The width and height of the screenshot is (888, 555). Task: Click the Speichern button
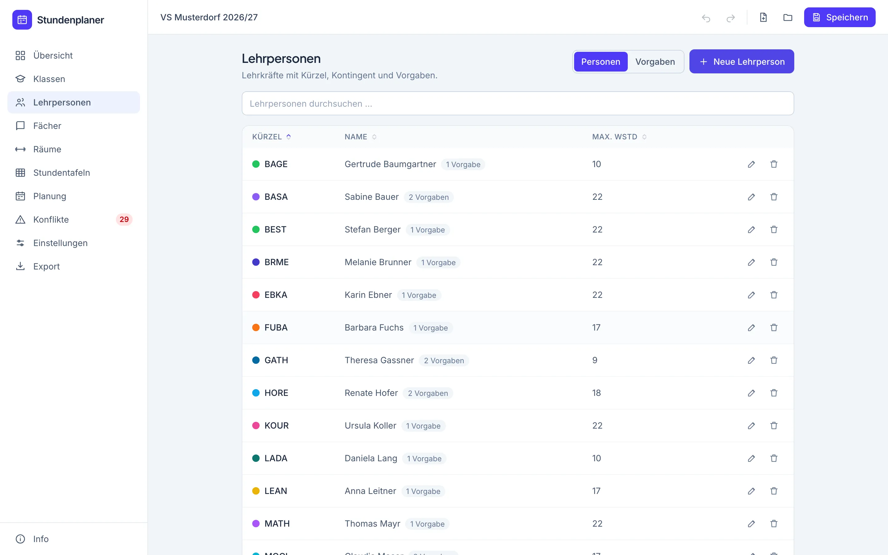[x=840, y=17]
